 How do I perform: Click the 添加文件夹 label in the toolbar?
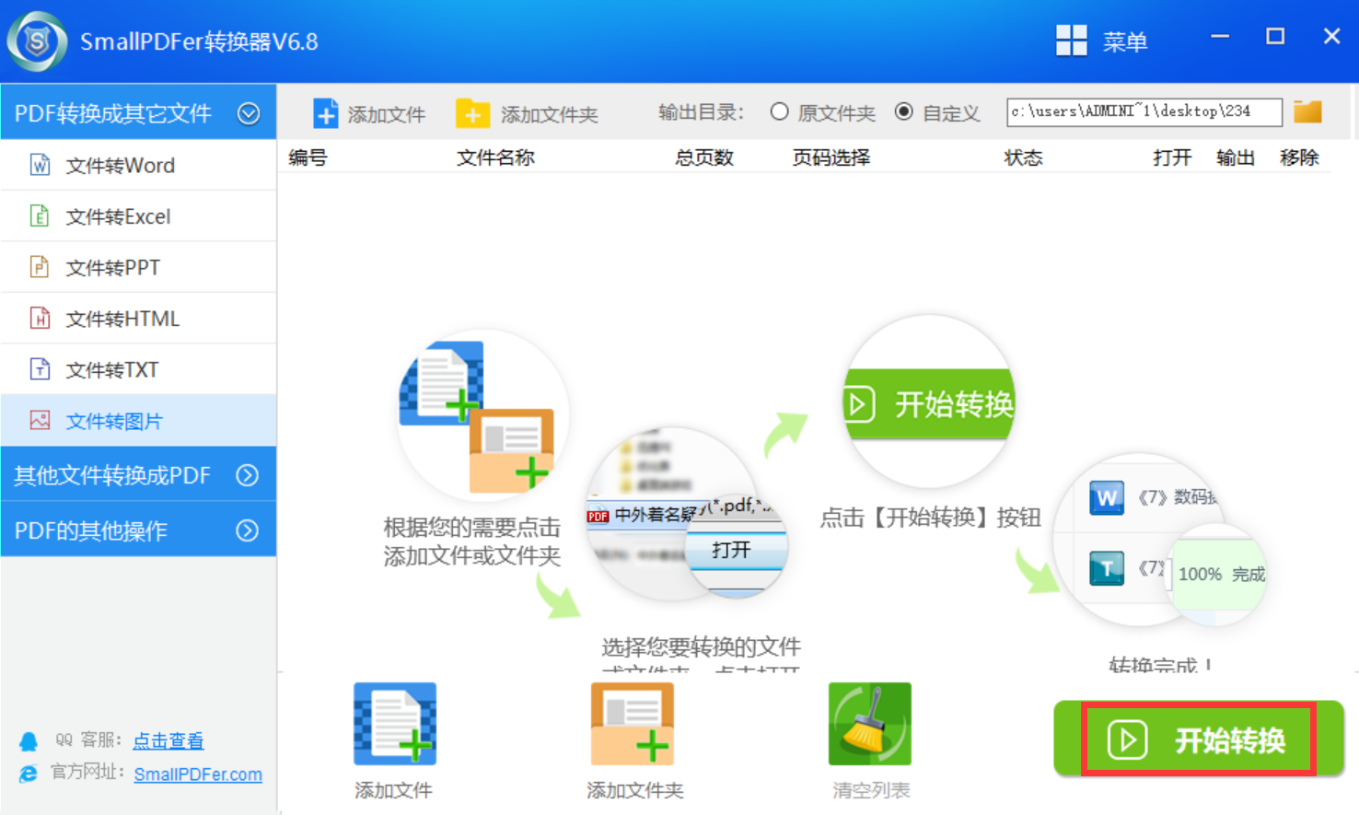coord(550,114)
